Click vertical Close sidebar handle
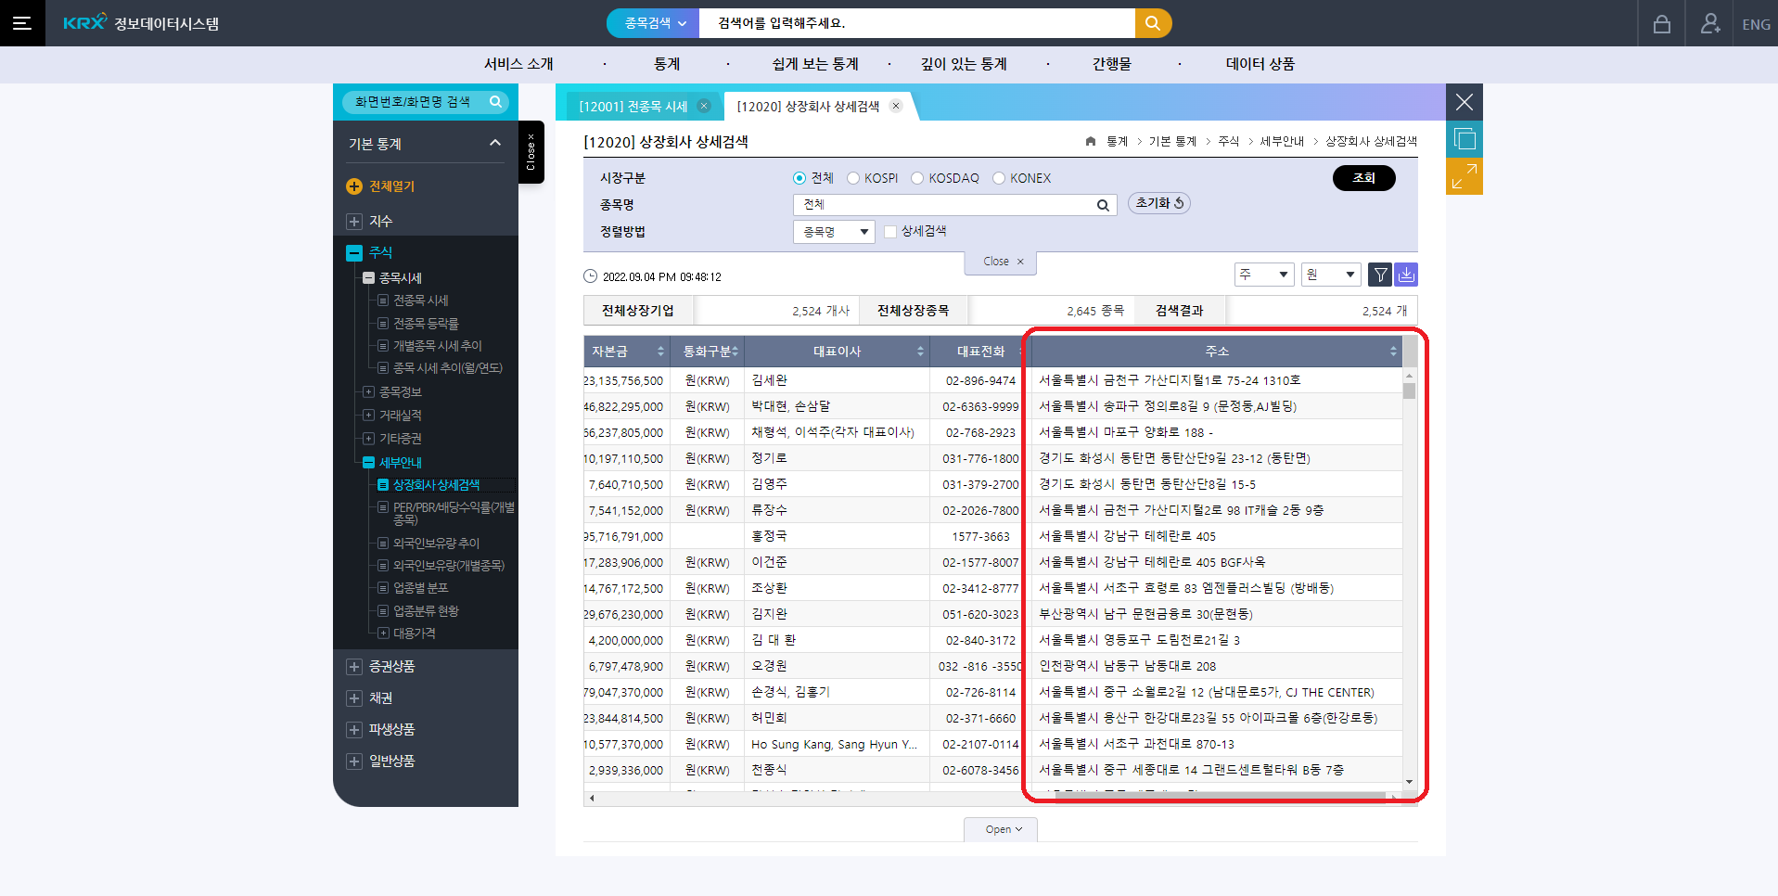 [531, 152]
